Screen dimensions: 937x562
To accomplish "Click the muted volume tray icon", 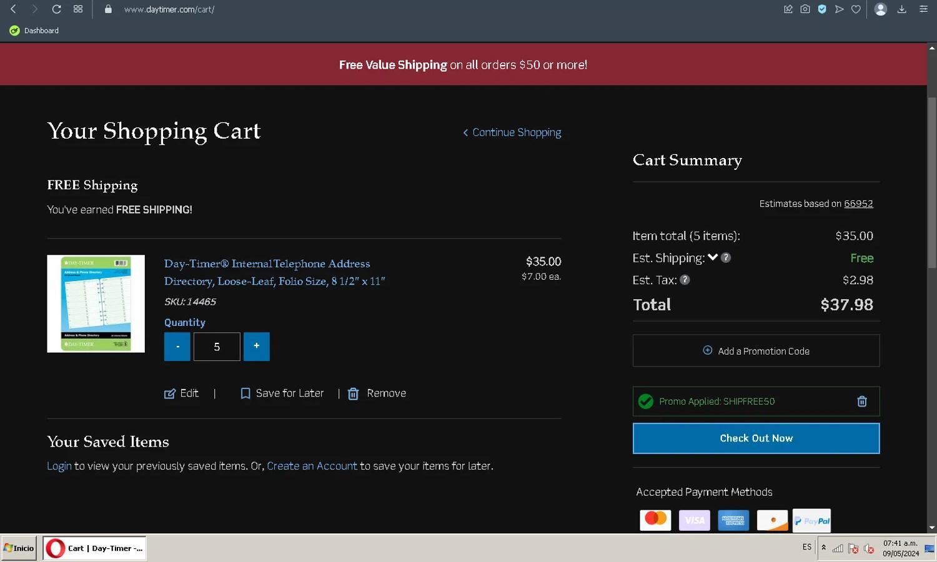I will pyautogui.click(x=869, y=548).
